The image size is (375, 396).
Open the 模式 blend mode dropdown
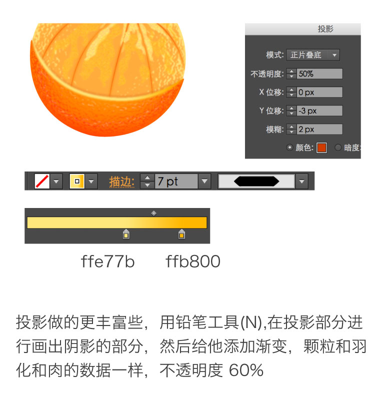tap(313, 55)
